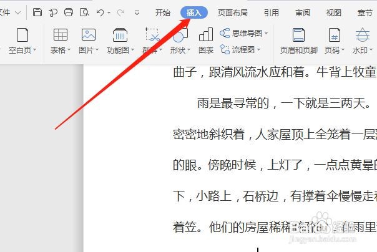Click the text line starting 密密地斜织着
This screenshot has height=252, width=377.
tap(275, 134)
